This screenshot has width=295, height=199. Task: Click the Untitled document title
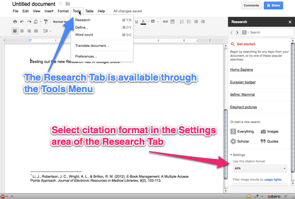click(34, 4)
